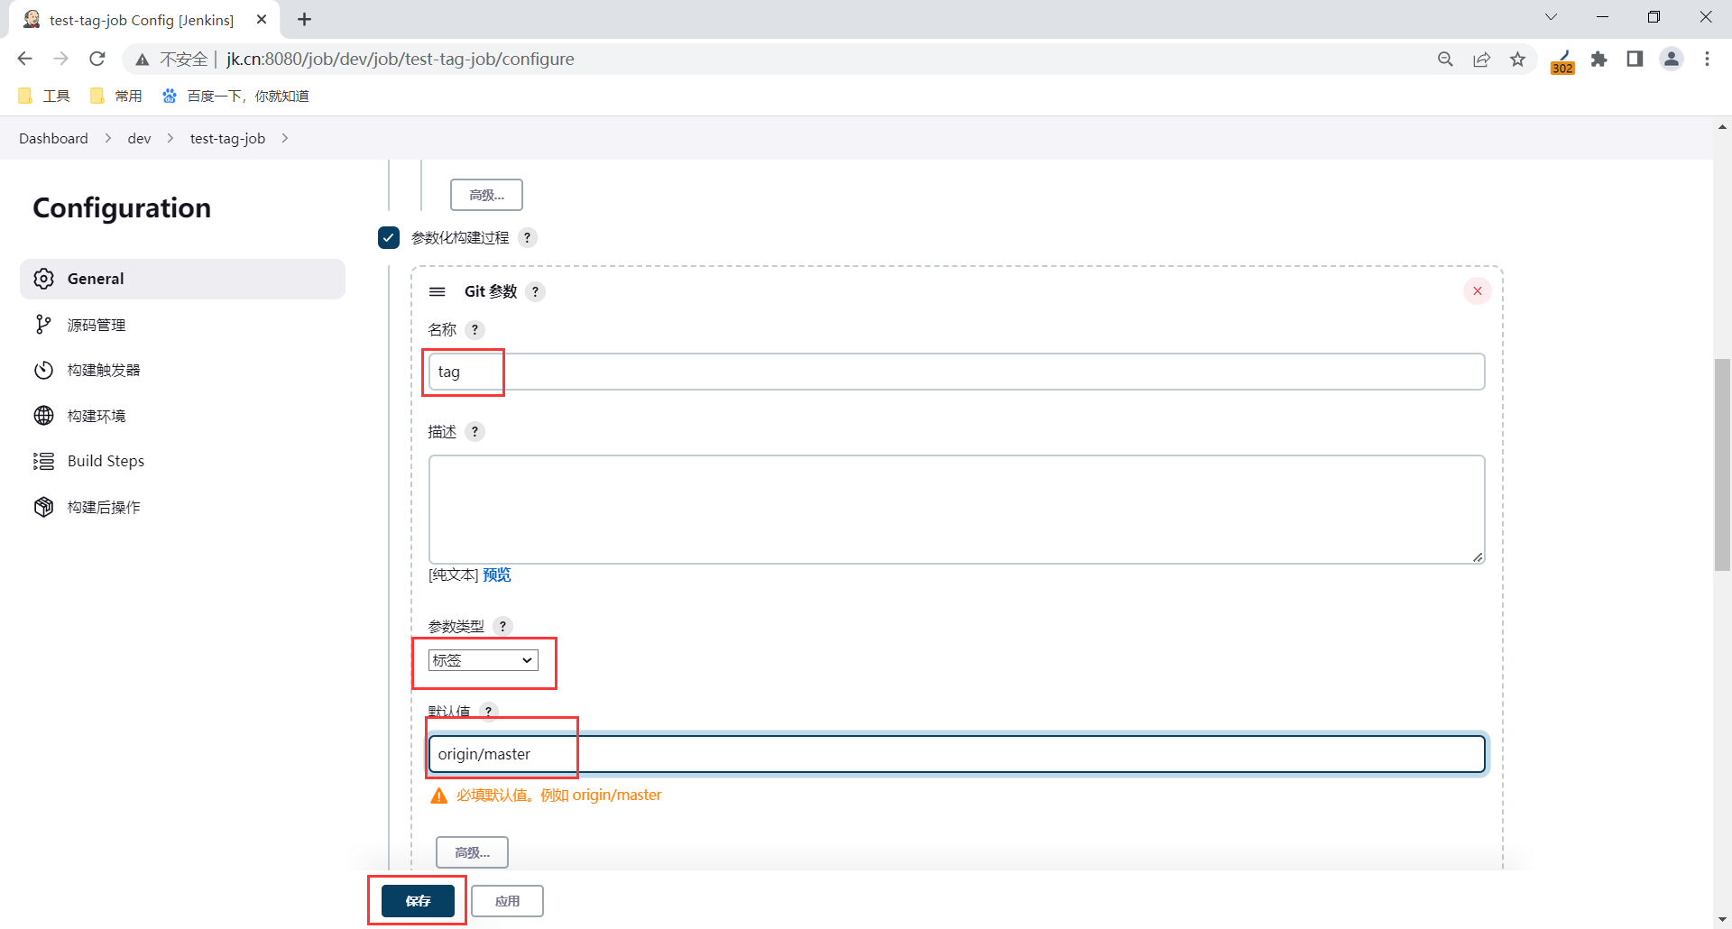Click the 应用 button

507,901
